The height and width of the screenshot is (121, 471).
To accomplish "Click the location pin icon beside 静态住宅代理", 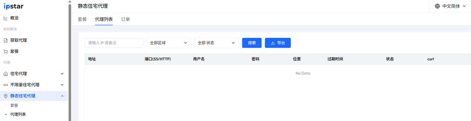I will (x=6, y=96).
